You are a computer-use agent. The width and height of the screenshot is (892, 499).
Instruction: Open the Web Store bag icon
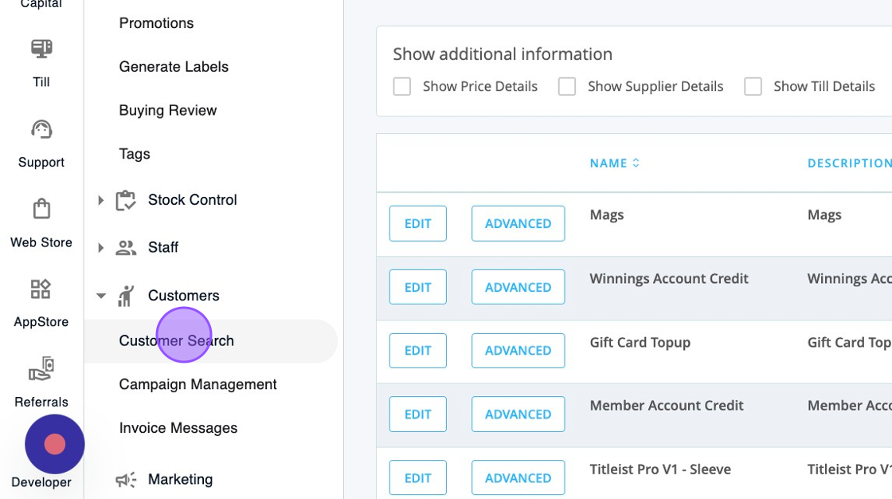click(41, 209)
